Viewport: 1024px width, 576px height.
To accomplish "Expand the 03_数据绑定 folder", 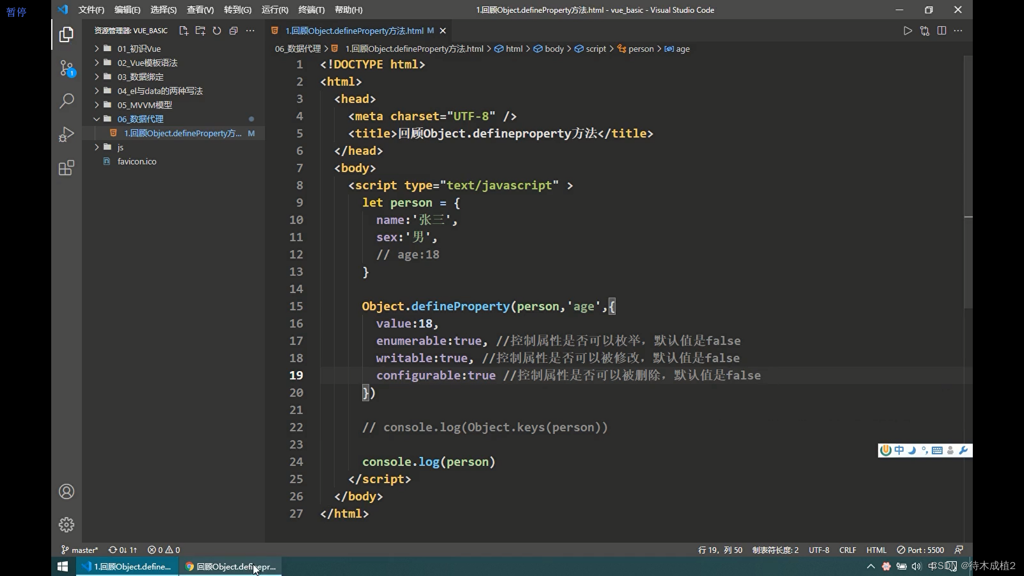I will coord(173,77).
